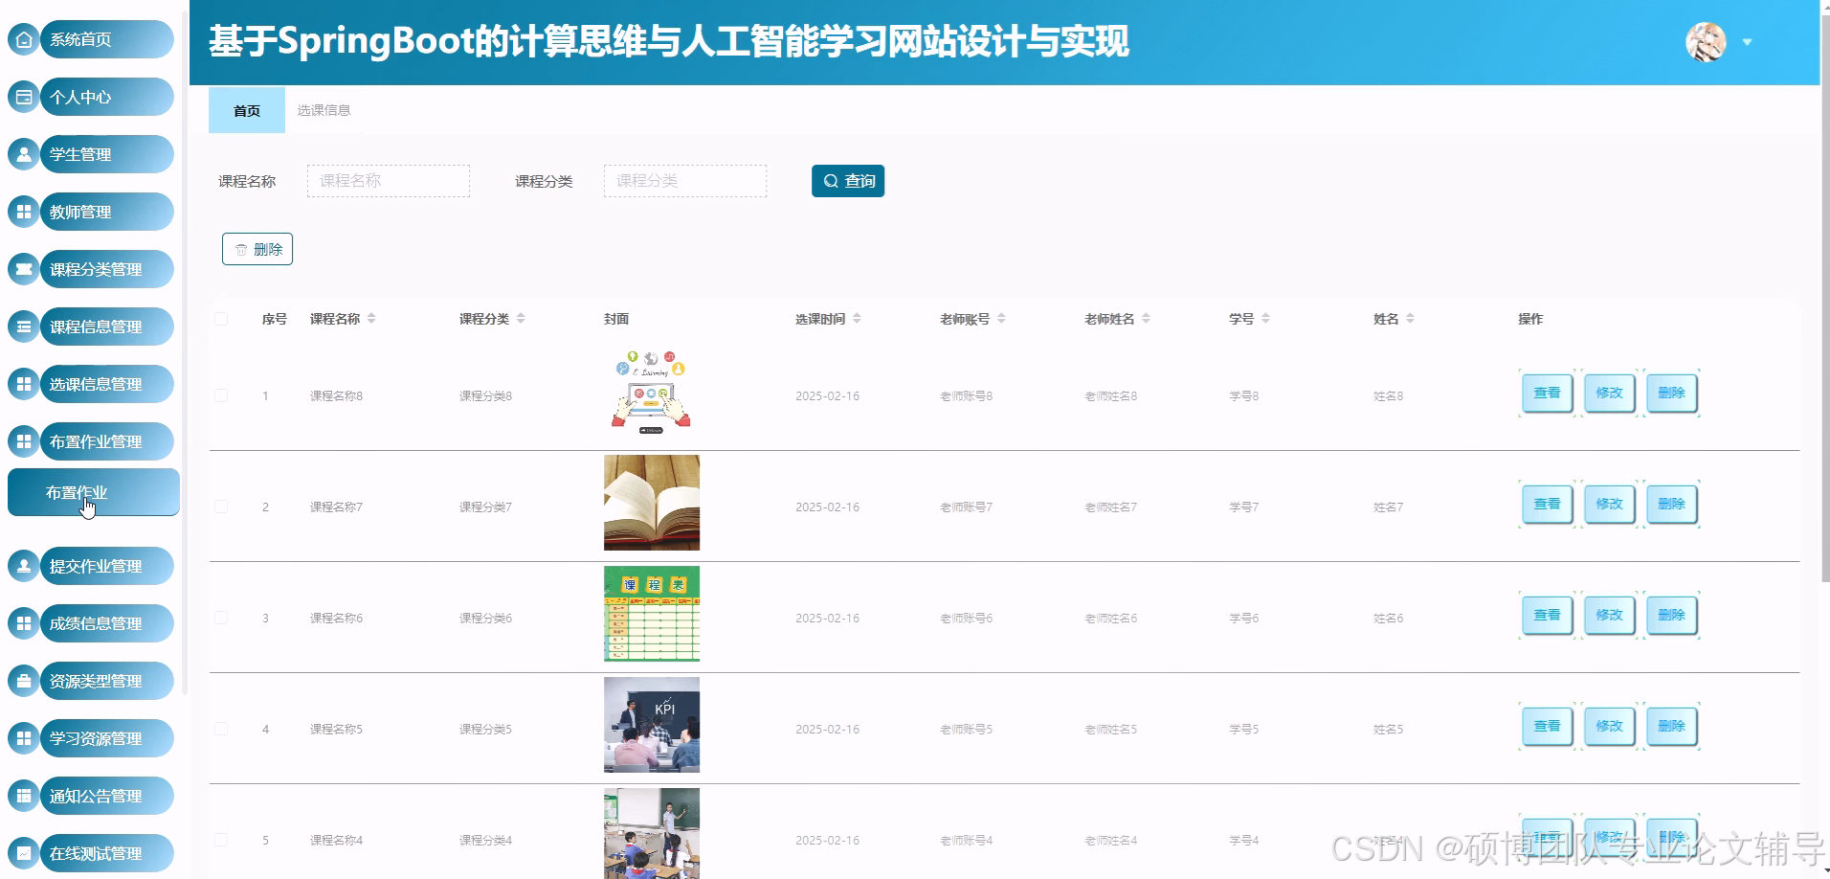Click 修改 for 课程名称8
Screen dimensions: 1830x879
(x=1609, y=393)
